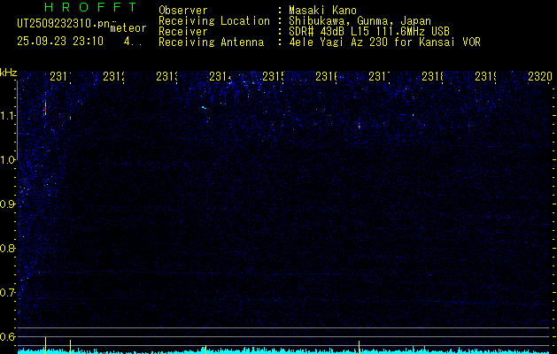Viewport: 557px width, 354px height.
Task: Click the 1.1 kHz frequency label
Action: pyautogui.click(x=9, y=116)
